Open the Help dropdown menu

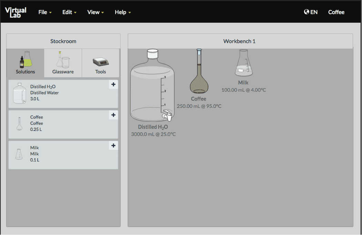point(123,12)
